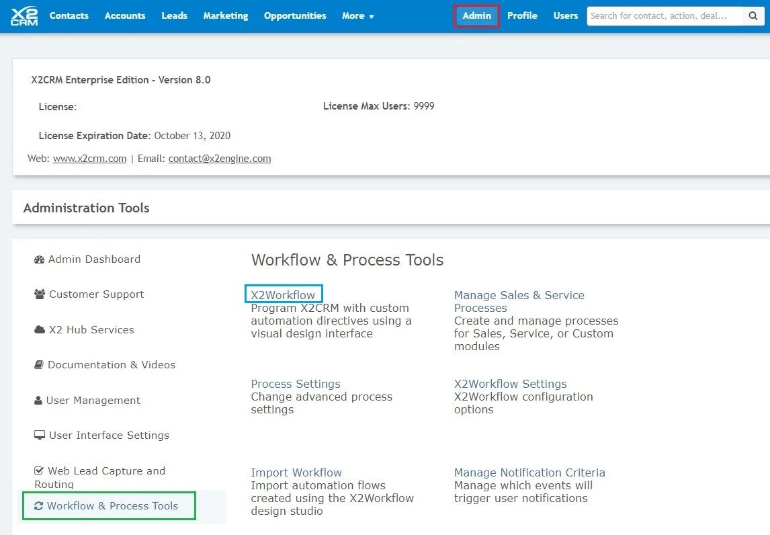This screenshot has width=770, height=535.
Task: Open the Opportunities module
Action: tap(295, 15)
